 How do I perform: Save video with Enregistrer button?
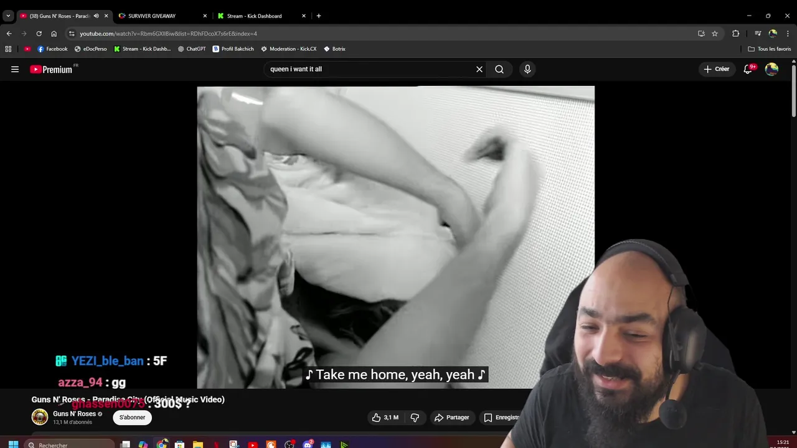[501, 418]
